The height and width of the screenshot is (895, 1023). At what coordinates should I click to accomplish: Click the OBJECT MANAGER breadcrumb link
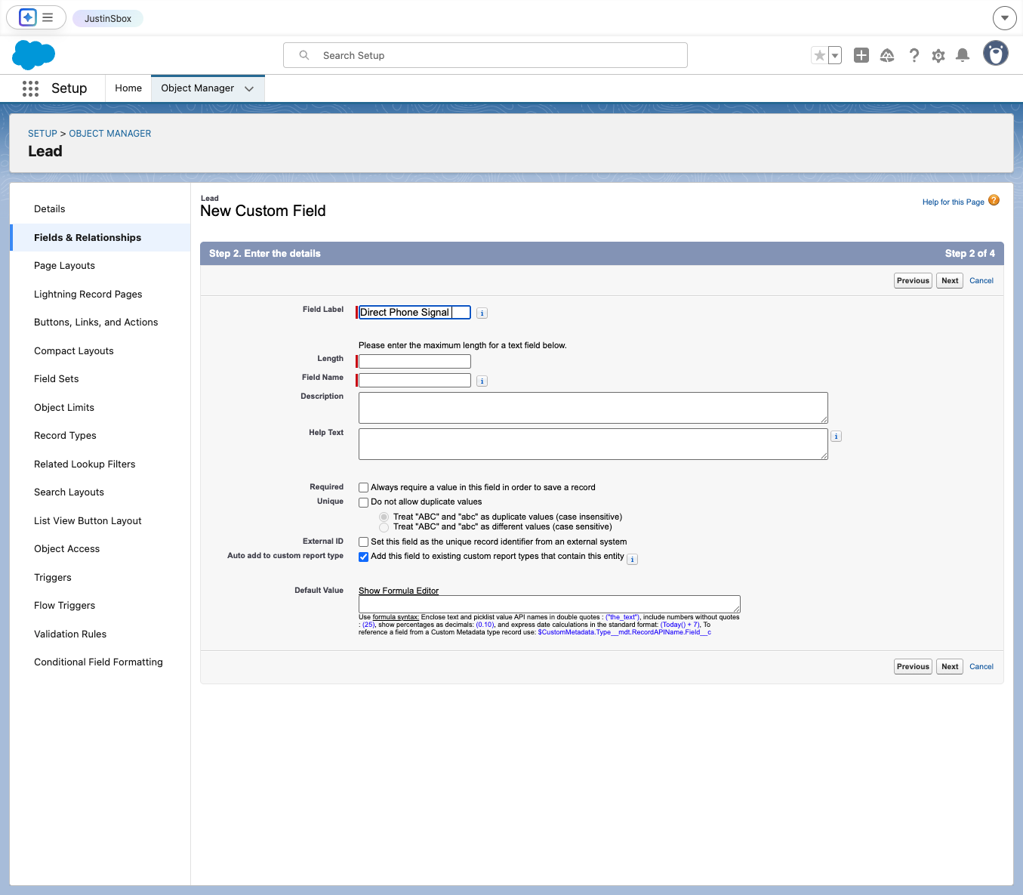click(x=110, y=134)
